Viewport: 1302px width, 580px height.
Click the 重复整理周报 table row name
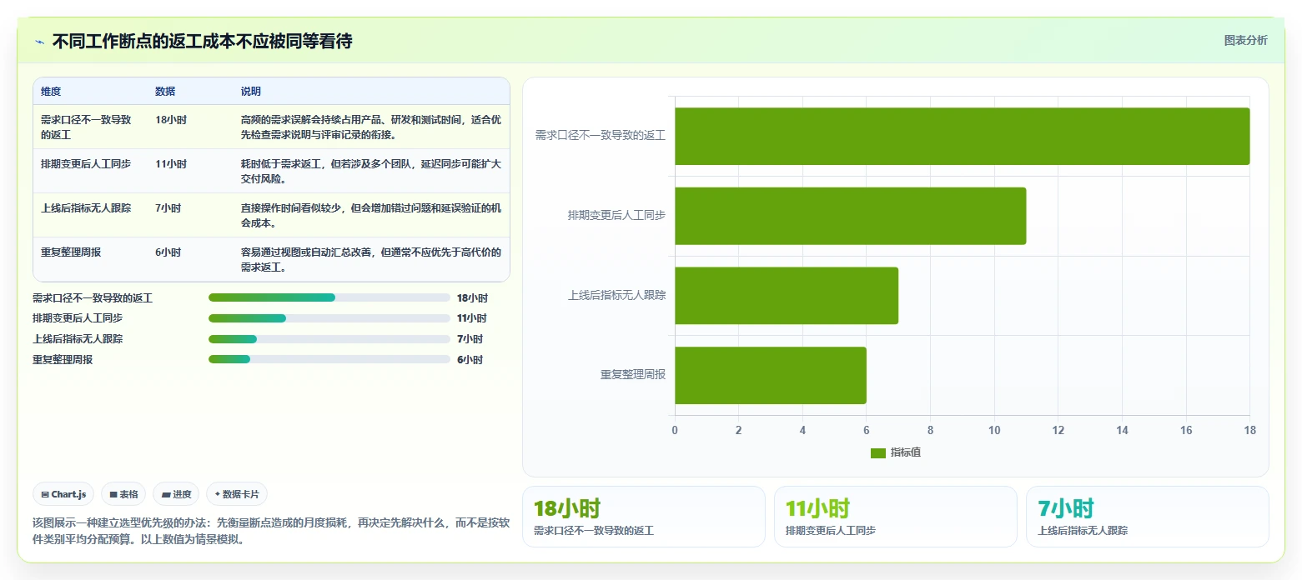tap(71, 252)
